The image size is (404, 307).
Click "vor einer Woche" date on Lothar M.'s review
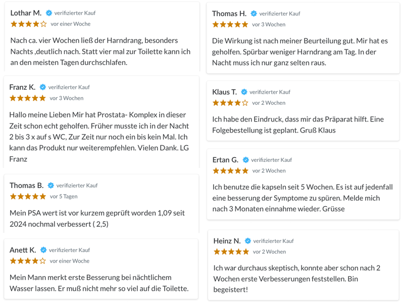click(70, 24)
